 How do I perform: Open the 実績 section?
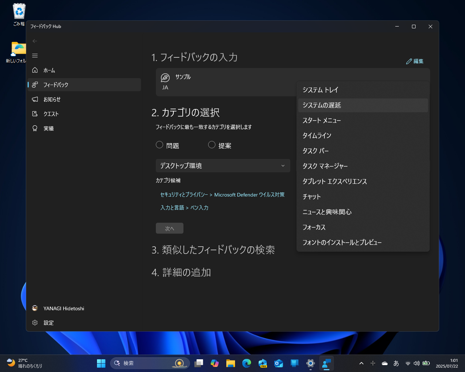coord(49,128)
